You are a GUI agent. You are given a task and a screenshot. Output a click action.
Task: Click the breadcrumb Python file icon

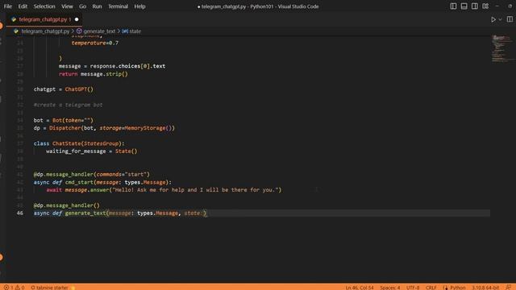click(x=16, y=31)
